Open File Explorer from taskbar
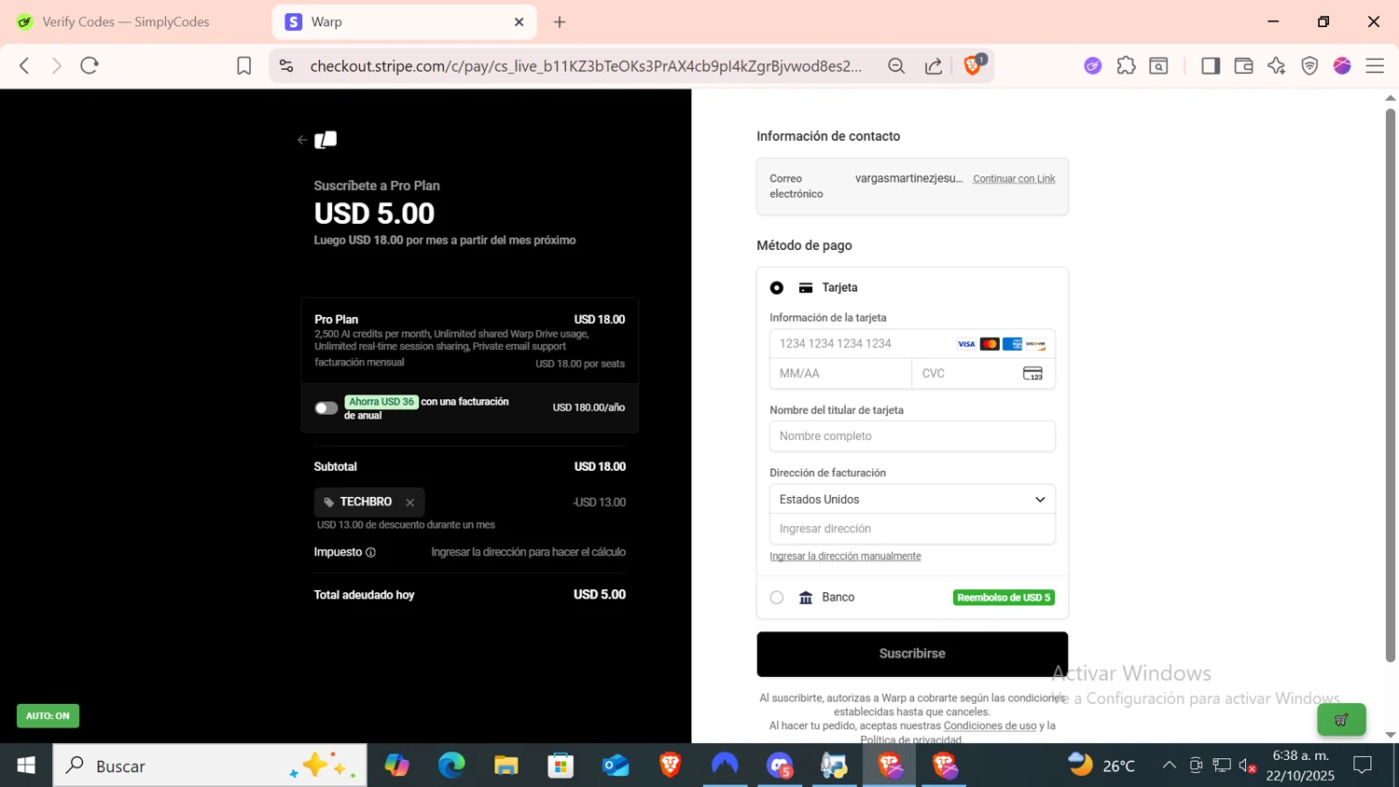Viewport: 1399px width, 787px height. click(x=506, y=766)
